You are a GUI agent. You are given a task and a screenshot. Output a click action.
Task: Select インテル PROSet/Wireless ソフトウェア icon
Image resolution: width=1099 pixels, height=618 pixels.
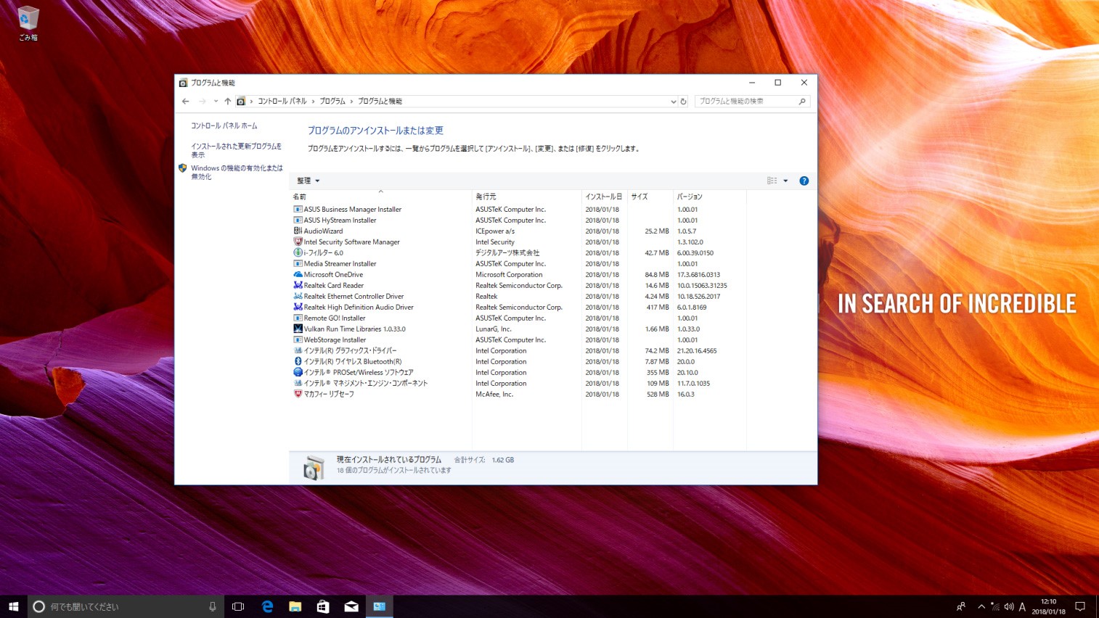click(x=298, y=372)
